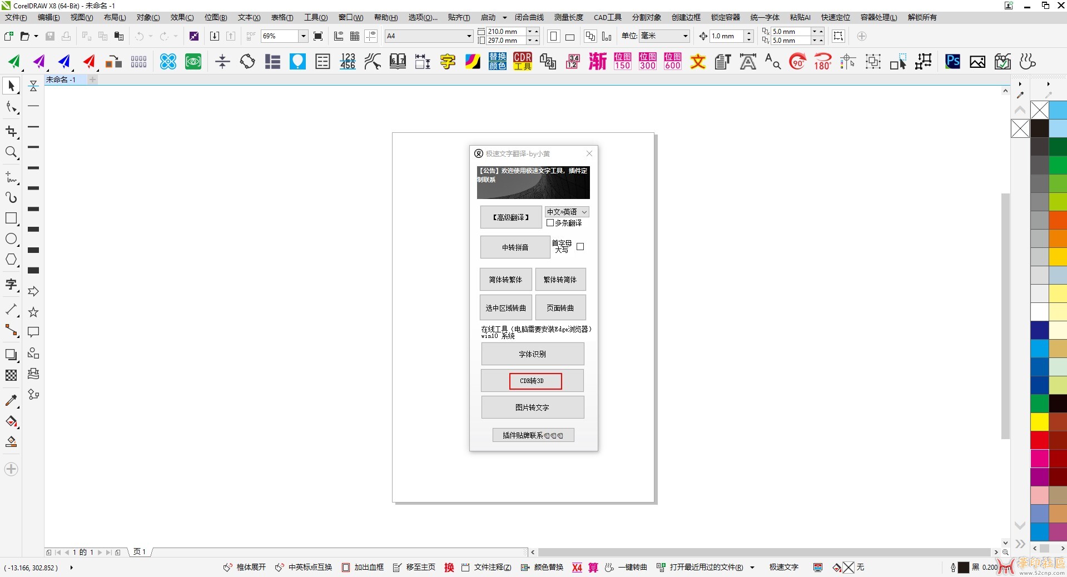Increase the nudge distance 1.0 mm stepper
This screenshot has height=577, width=1067.
[x=749, y=33]
